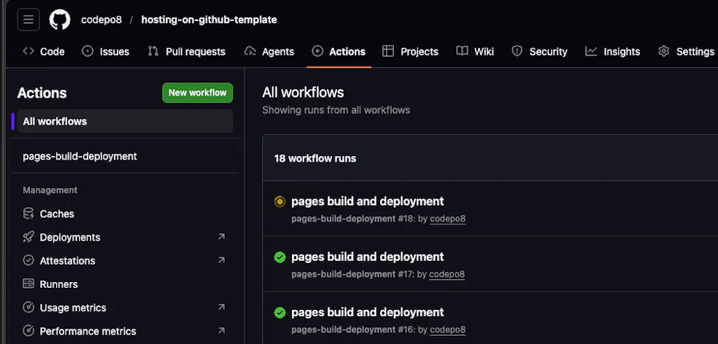Click external link arrow beside Performance metrics
Screen dimensions: 718x344
pos(222,330)
